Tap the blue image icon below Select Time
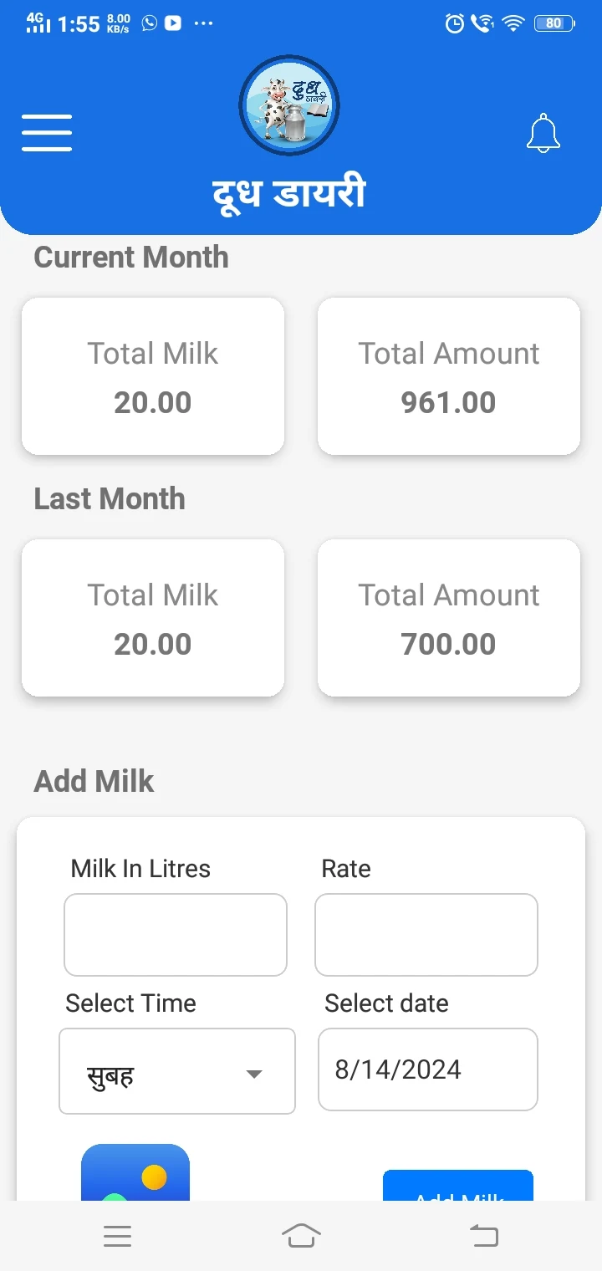This screenshot has height=1271, width=602. 135,1172
